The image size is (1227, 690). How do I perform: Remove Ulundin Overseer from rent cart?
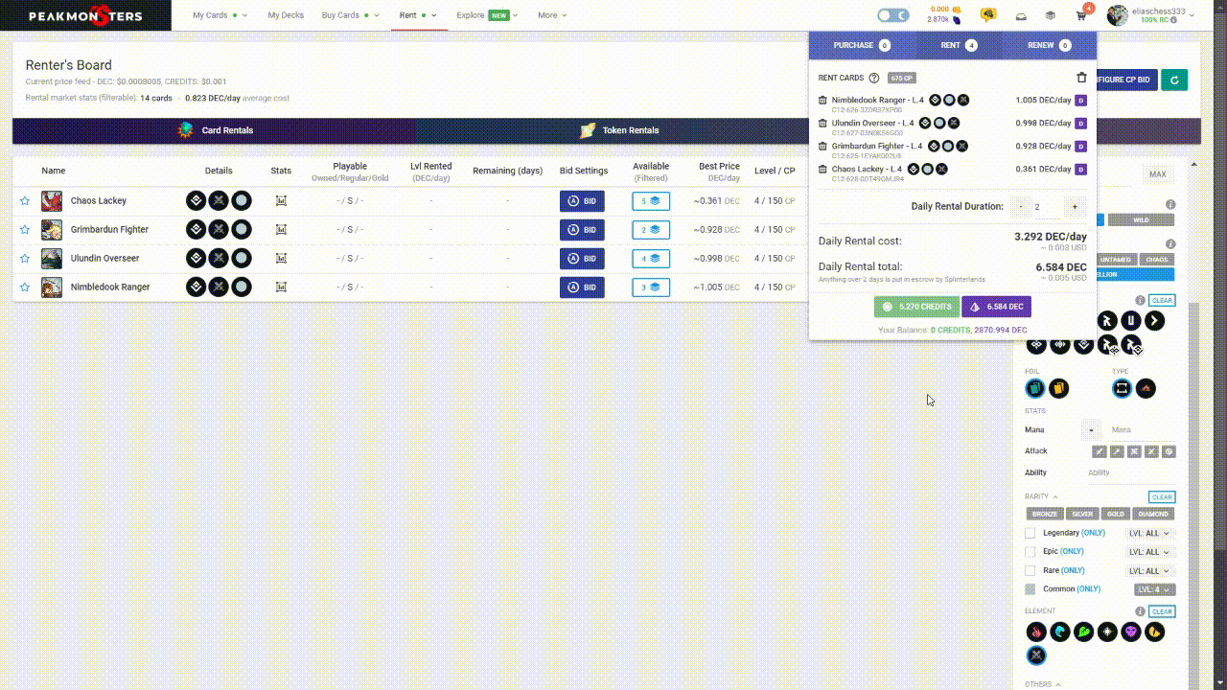(822, 123)
